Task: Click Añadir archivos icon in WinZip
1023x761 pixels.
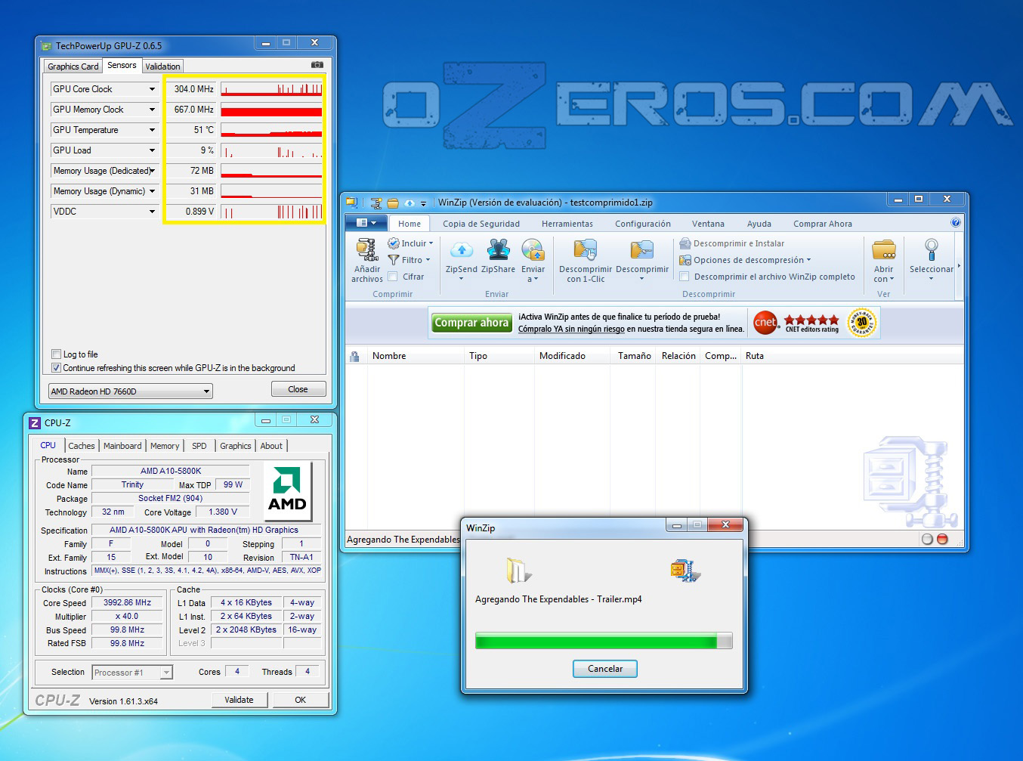Action: (x=367, y=250)
